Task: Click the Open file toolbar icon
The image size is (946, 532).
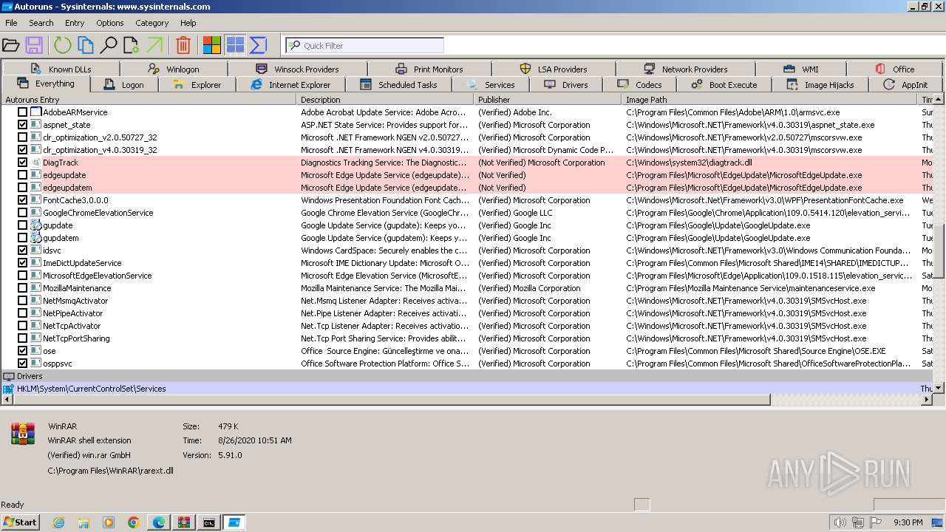Action: click(x=11, y=46)
